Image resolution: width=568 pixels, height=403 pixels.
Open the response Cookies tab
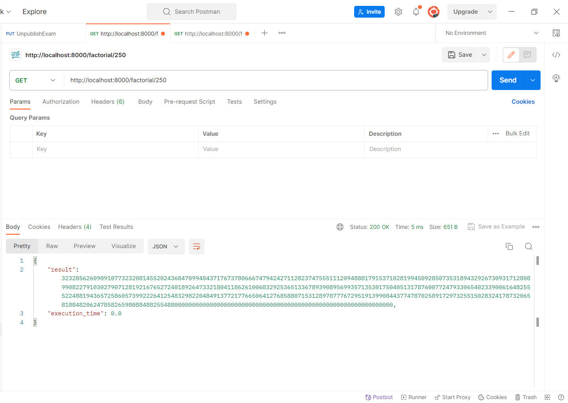39,227
